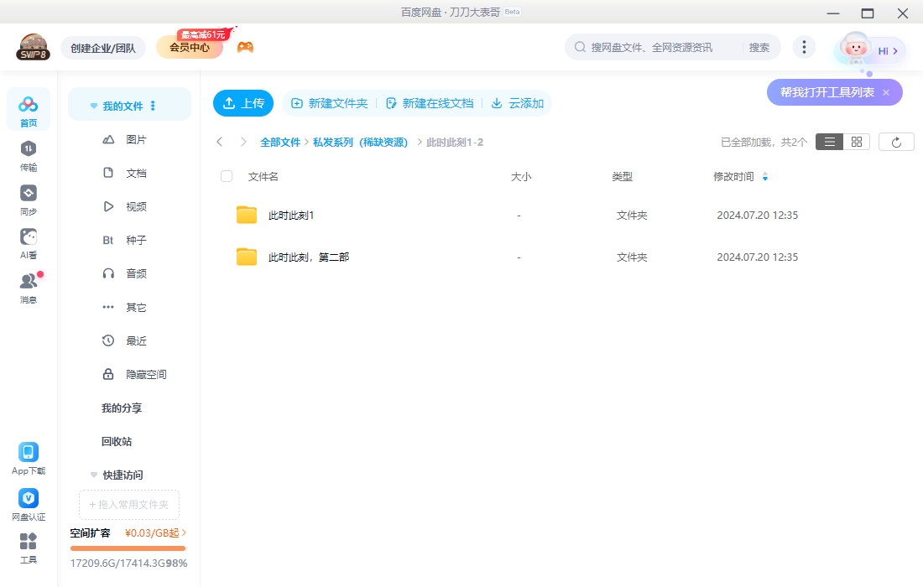Collapse the 快捷访问 section

point(93,475)
